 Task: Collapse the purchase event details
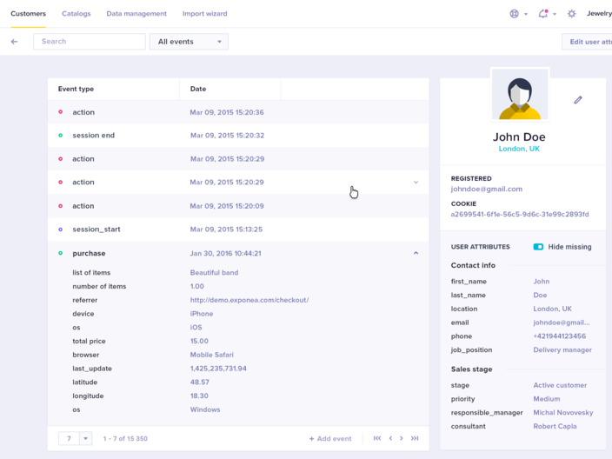[416, 253]
